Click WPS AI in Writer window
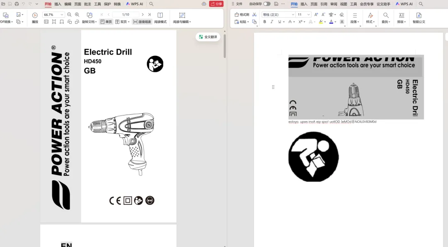 pyautogui.click(x=404, y=4)
